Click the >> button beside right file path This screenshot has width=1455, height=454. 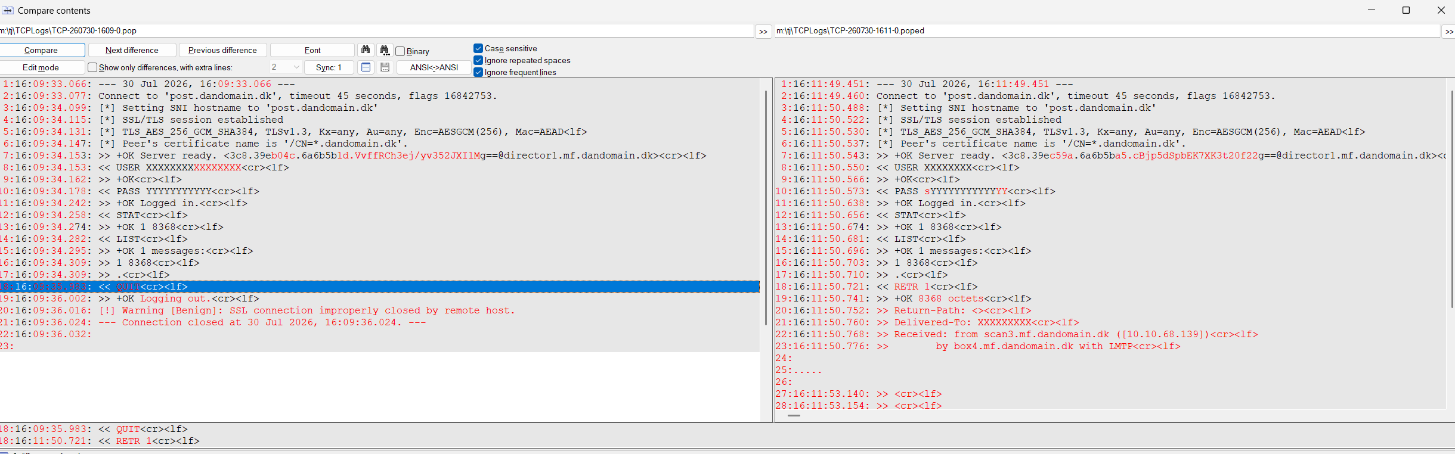pyautogui.click(x=1449, y=32)
